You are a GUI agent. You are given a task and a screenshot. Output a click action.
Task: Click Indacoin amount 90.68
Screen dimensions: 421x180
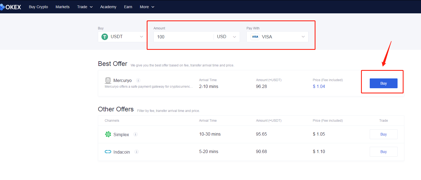coord(261,151)
